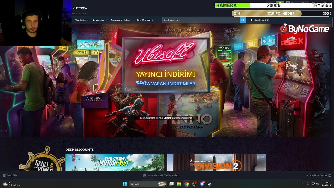Open The Division 2 deal thumbnail
The image size is (334, 188).
click(x=217, y=162)
